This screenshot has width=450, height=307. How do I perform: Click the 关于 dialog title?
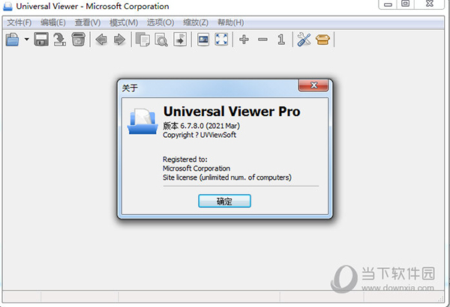pos(130,88)
